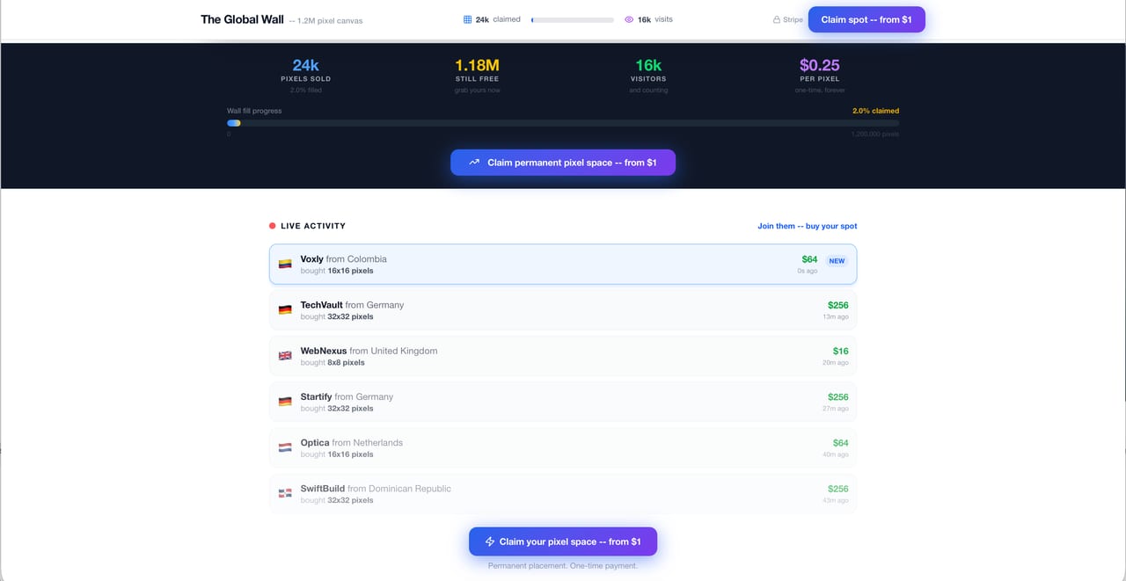1126x581 pixels.
Task: Click the $256 amount on TechVault row
Action: [838, 305]
